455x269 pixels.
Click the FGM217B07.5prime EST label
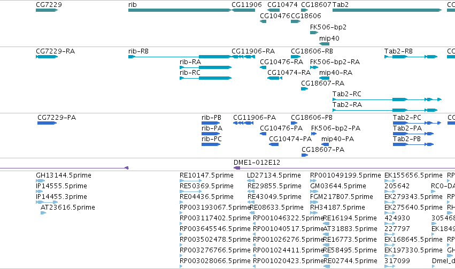341,197
